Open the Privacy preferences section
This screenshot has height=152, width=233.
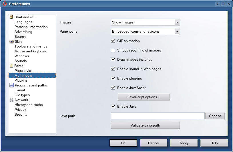pyautogui.click(x=20, y=110)
